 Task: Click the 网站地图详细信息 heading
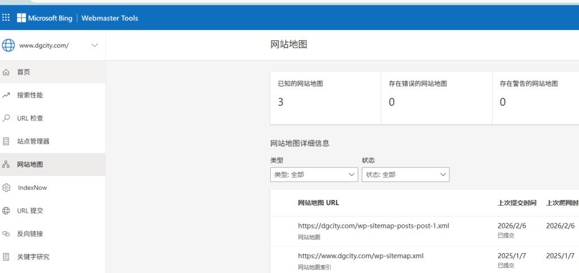[x=300, y=144]
